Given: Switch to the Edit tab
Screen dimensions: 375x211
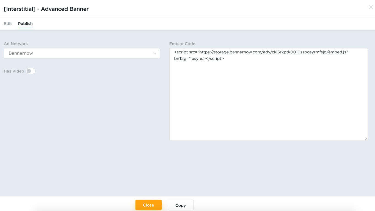Looking at the screenshot, I should click(x=8, y=24).
